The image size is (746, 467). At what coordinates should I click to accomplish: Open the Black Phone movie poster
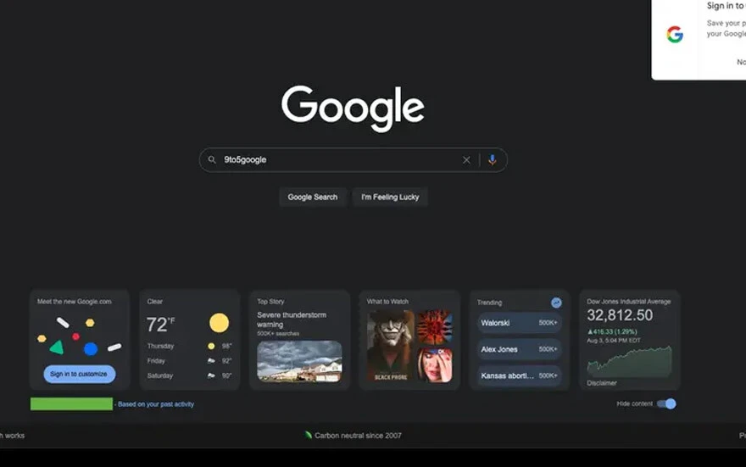click(391, 346)
